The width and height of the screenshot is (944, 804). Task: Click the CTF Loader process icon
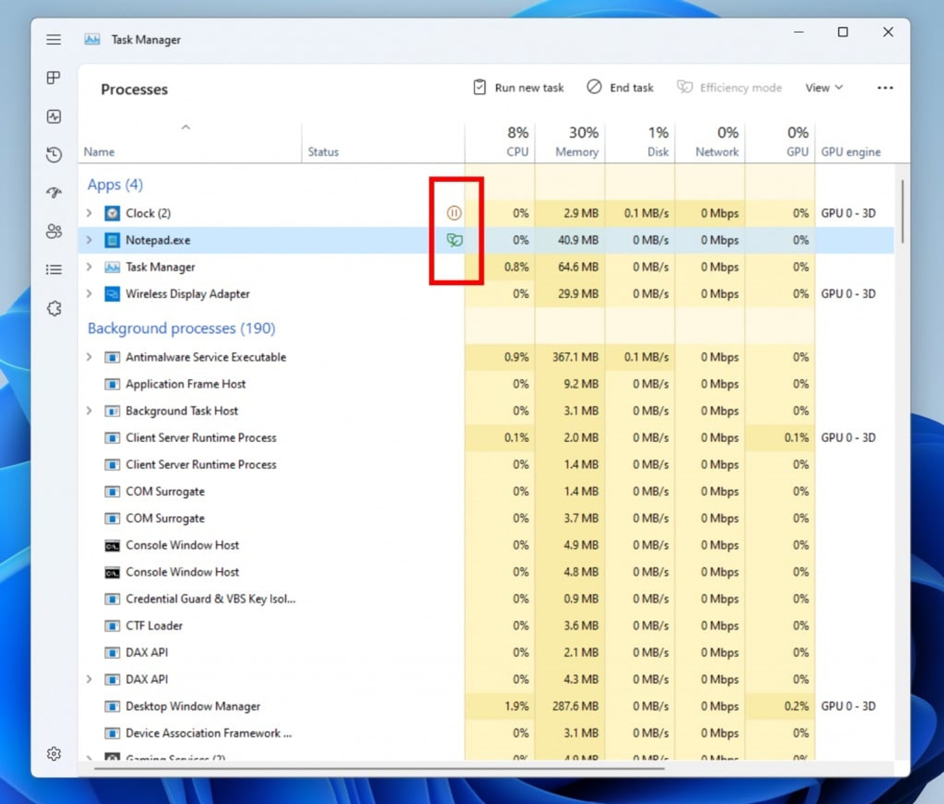tap(112, 625)
